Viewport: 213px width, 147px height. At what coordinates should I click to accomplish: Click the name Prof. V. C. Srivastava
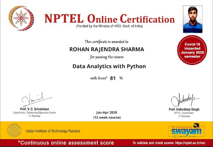coord(34,109)
